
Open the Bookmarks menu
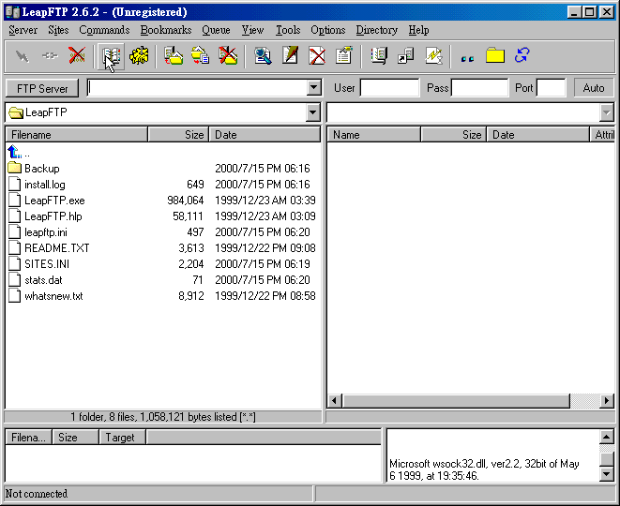pos(166,30)
